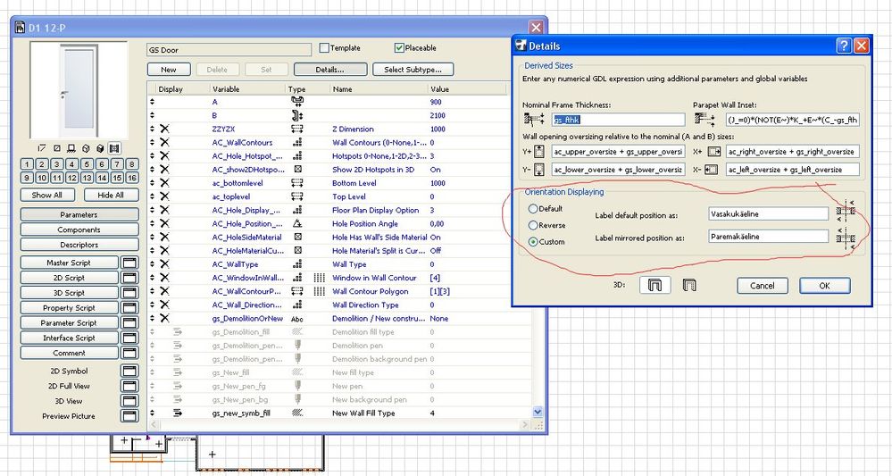
Task: Choose the first 3D opening shape icon
Action: 654,285
